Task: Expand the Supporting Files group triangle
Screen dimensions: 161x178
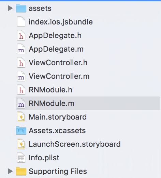Action: coord(10,171)
